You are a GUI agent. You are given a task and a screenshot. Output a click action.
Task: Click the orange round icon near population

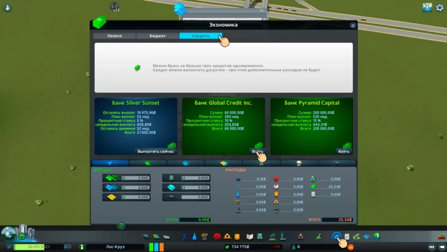(351, 247)
